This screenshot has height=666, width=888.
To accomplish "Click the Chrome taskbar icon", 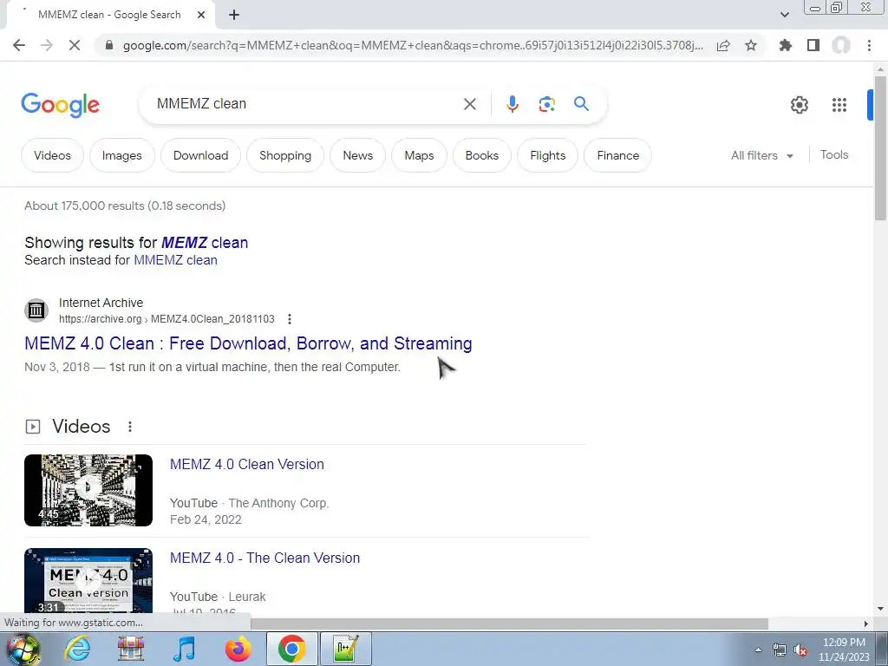I will point(291,649).
